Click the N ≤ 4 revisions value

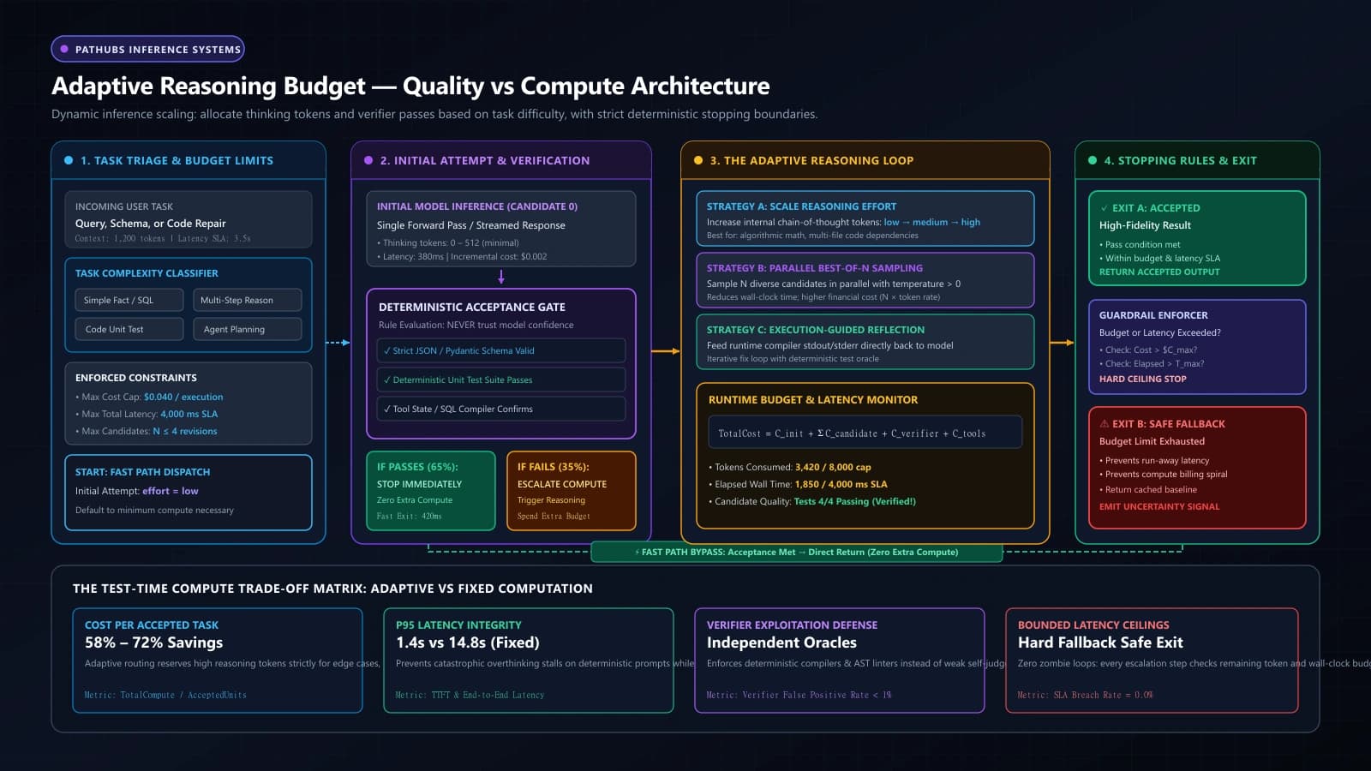(185, 432)
